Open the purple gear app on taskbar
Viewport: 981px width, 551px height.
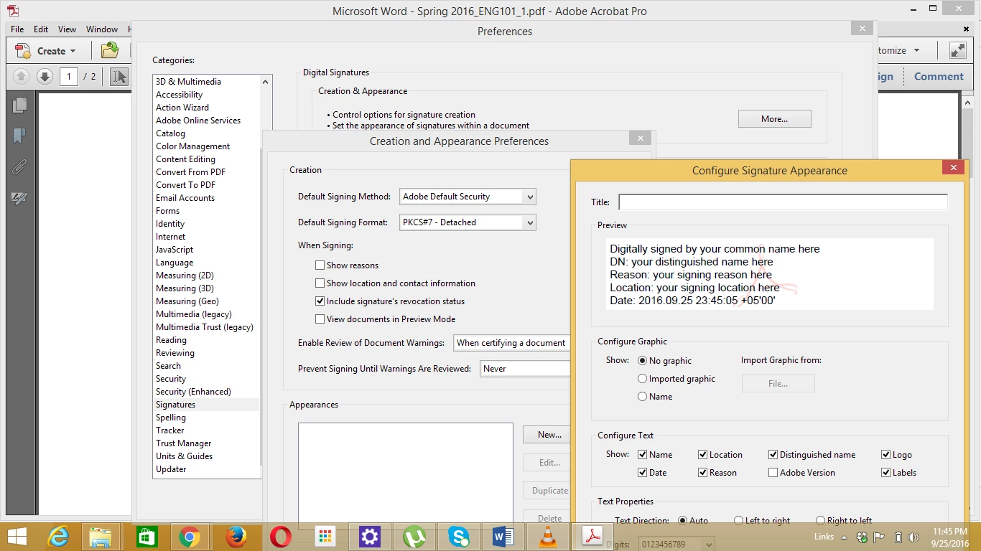tap(370, 537)
